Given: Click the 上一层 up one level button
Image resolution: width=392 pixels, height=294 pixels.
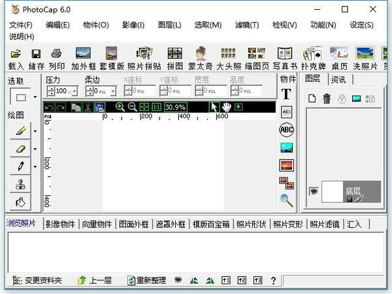Looking at the screenshot, I should 95,280.
